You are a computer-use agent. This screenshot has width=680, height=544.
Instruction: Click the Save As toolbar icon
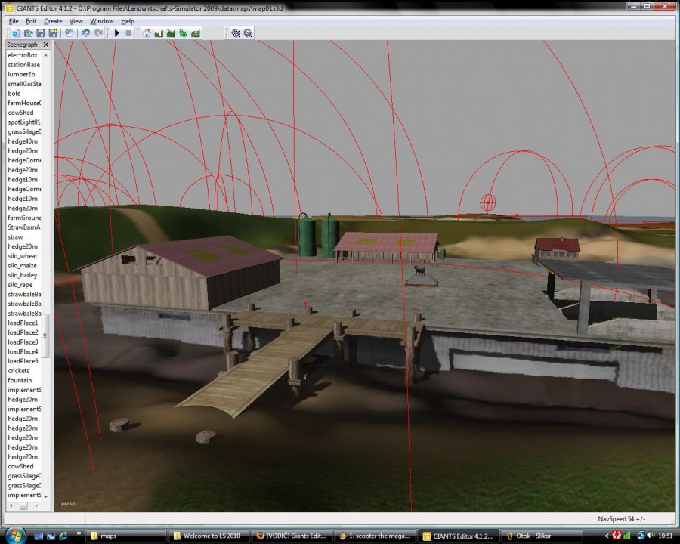[53, 33]
